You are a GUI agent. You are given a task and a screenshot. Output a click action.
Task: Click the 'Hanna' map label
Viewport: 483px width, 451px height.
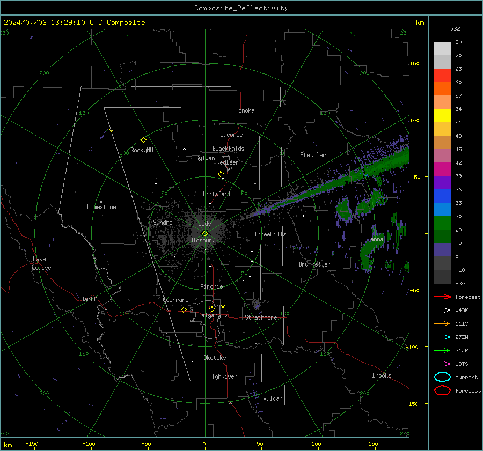click(375, 239)
